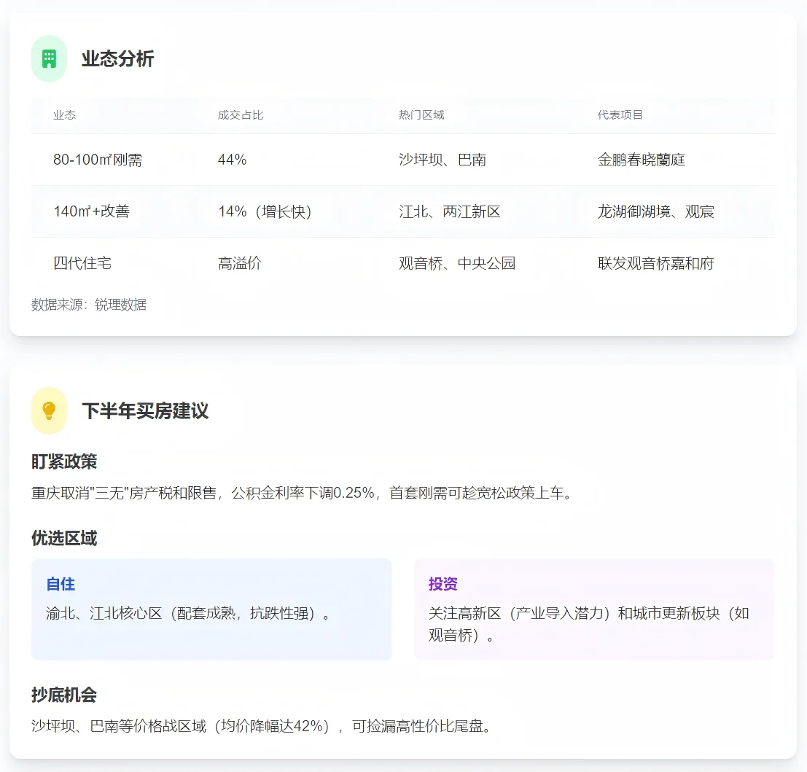The width and height of the screenshot is (807, 772).
Task: Click the 业态 column header
Action: point(64,114)
